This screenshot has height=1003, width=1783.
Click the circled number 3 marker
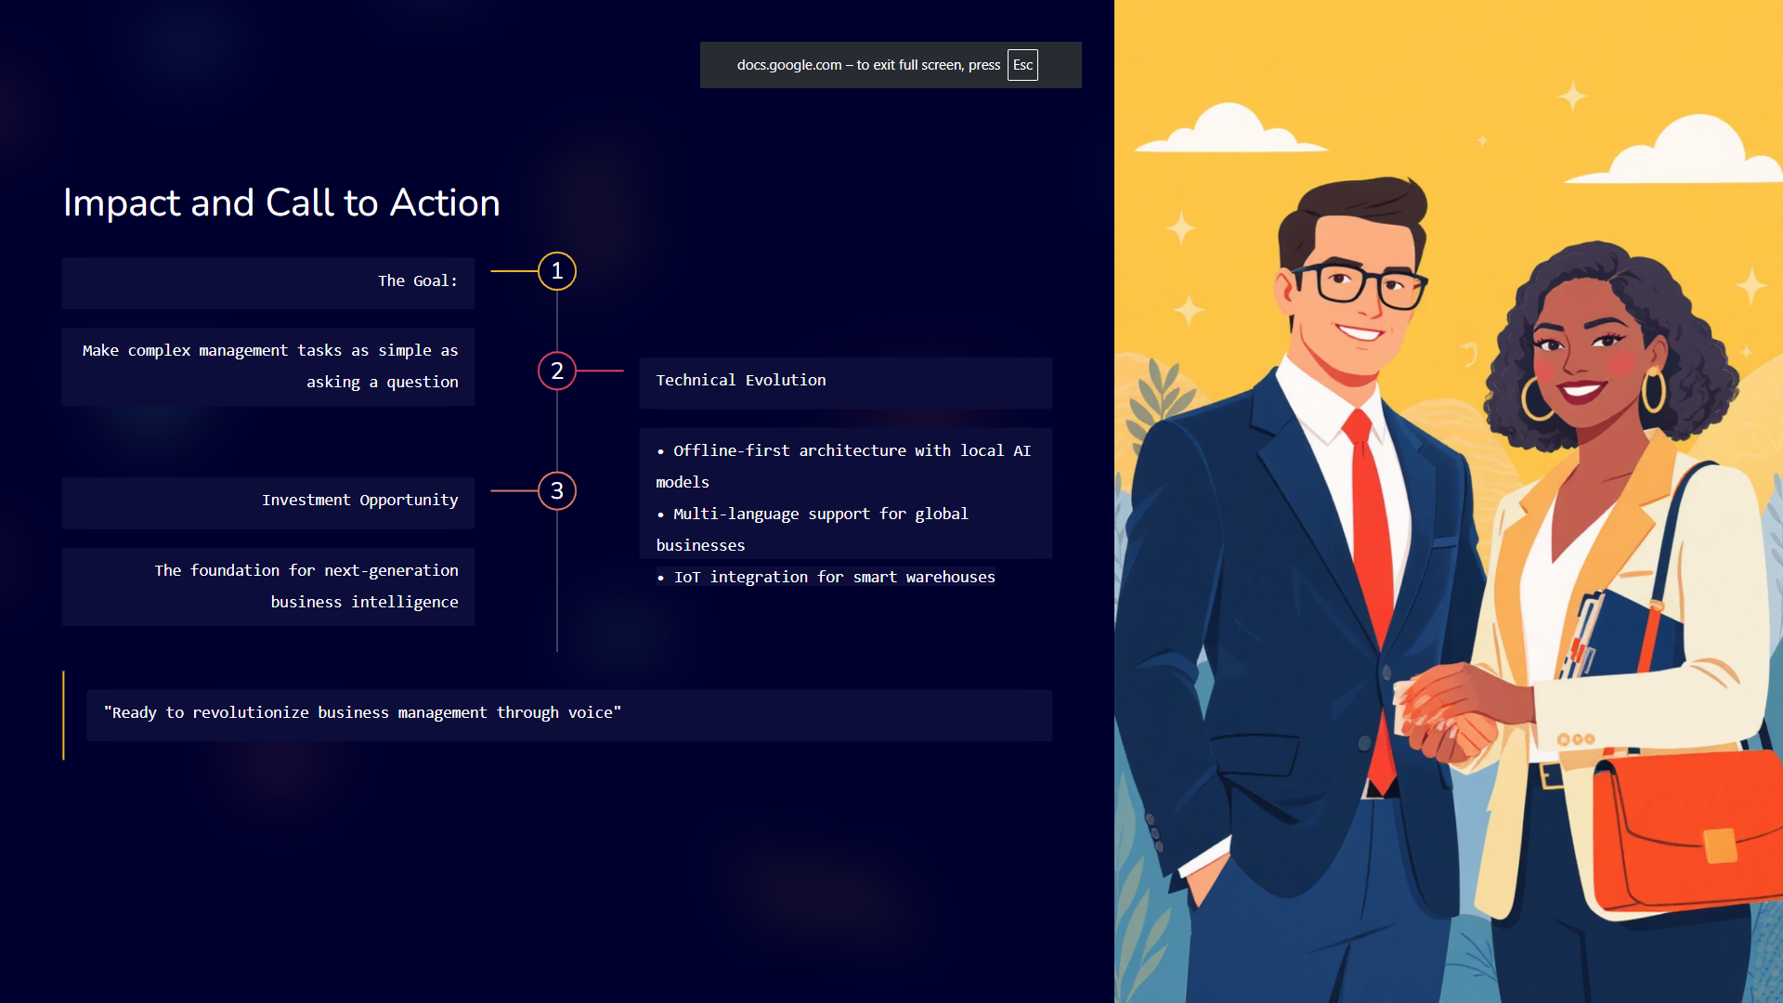pos(557,490)
